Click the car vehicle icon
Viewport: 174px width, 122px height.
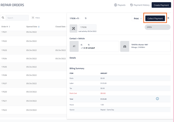125,46
